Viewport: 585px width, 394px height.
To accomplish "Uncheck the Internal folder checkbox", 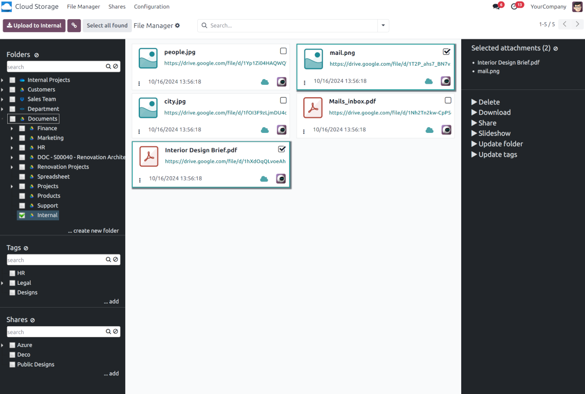I will tap(22, 216).
